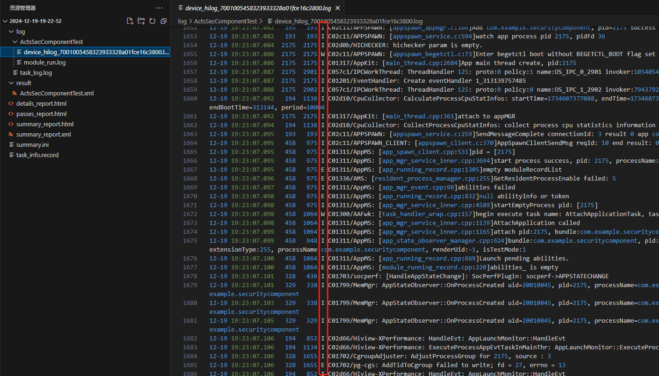Click the file icon beside summary.ini
The height and width of the screenshot is (376, 659).
pyautogui.click(x=11, y=145)
